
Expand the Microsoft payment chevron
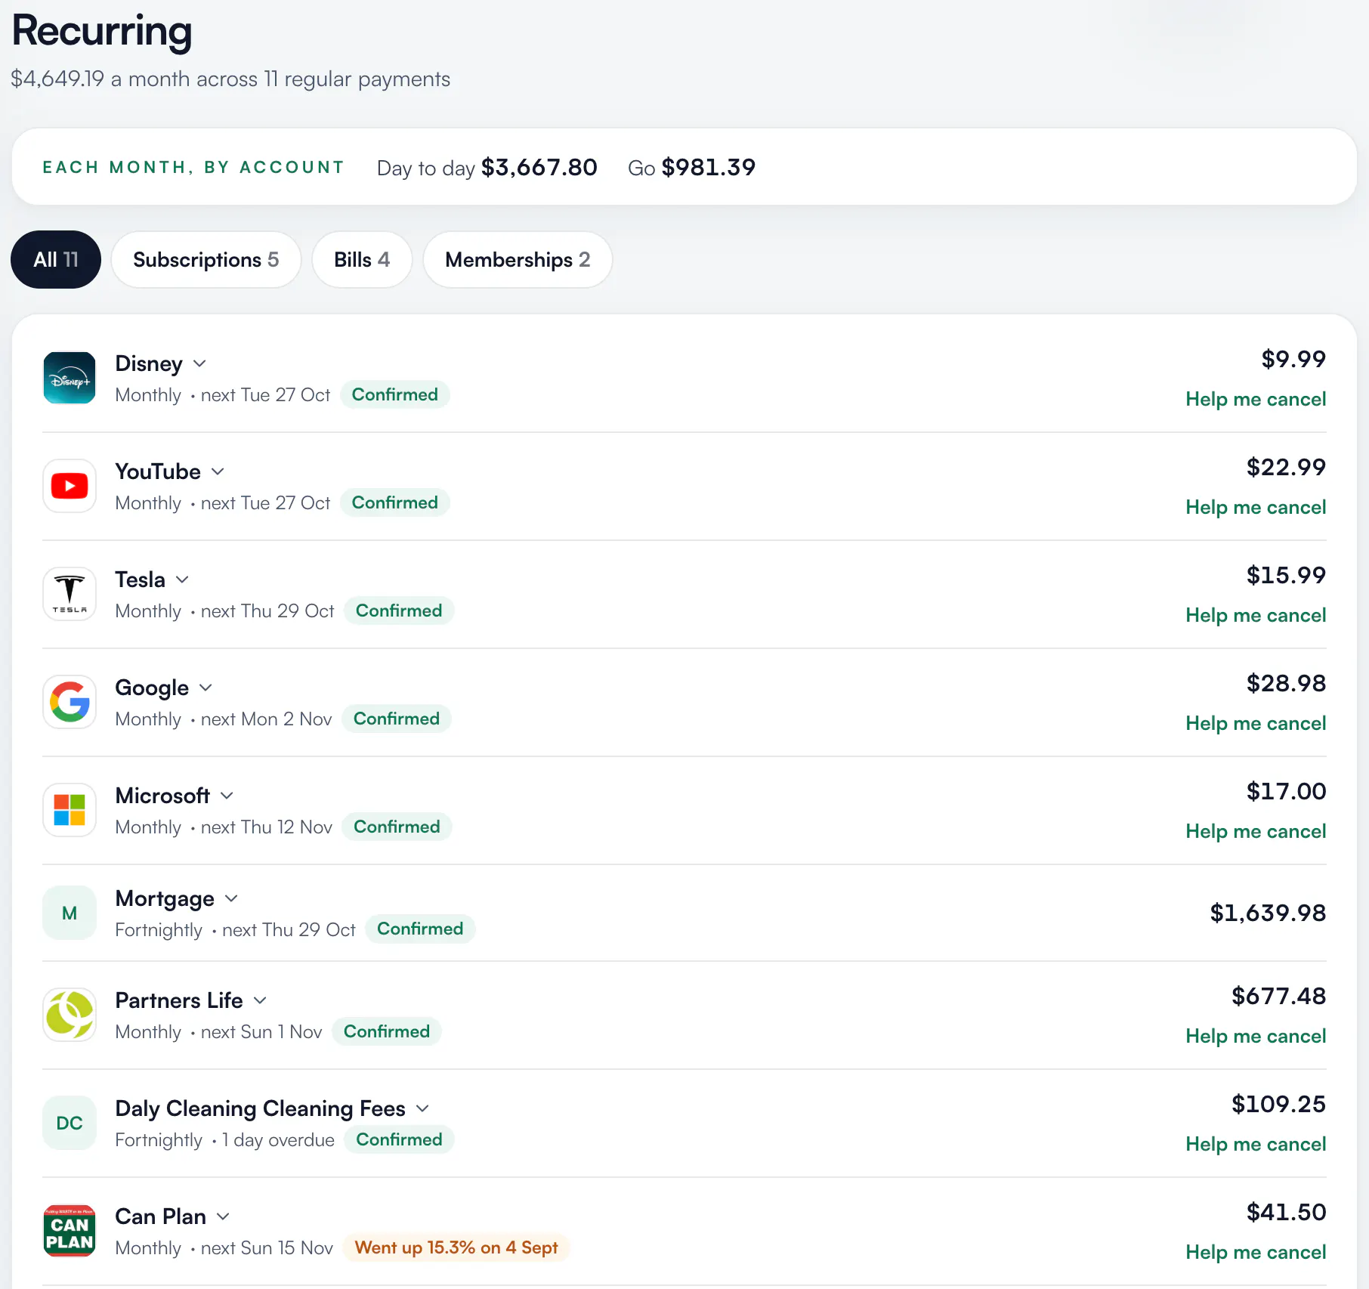tap(227, 796)
